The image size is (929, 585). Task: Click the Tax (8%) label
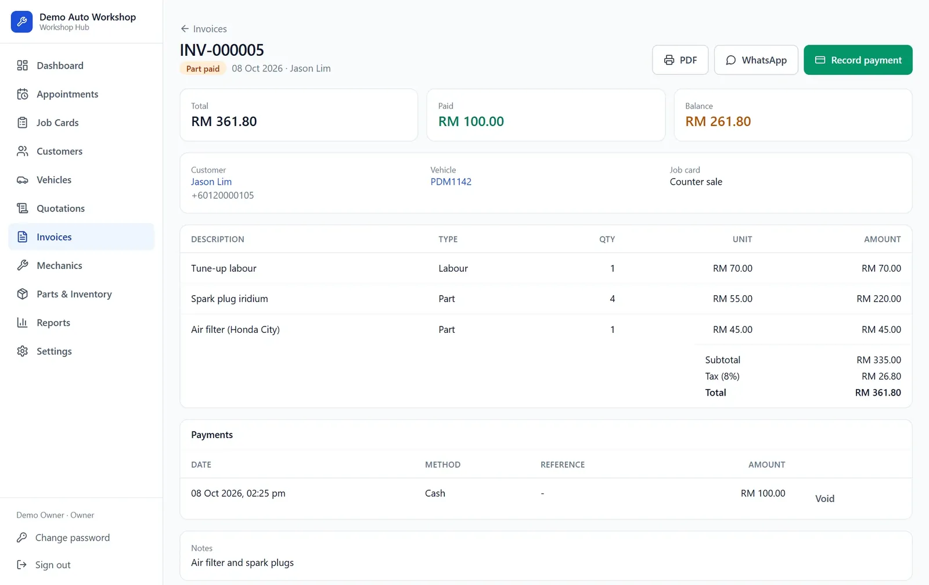point(722,376)
